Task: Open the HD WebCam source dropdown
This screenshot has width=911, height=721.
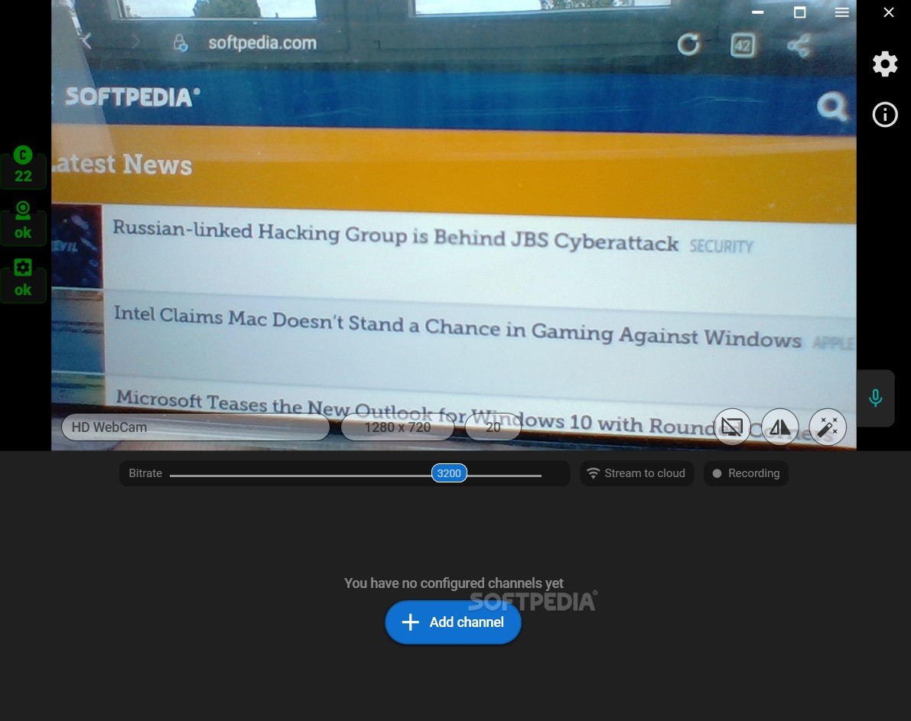Action: point(195,427)
